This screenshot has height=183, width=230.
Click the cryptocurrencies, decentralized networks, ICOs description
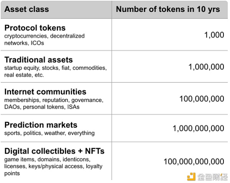point(44,40)
